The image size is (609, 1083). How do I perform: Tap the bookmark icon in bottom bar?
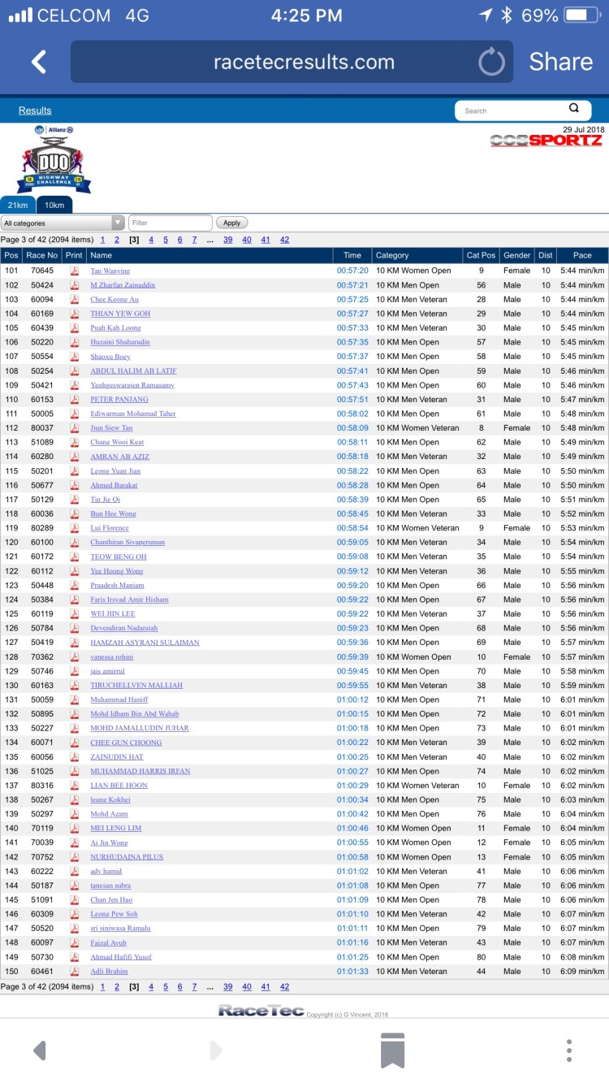pos(392,1050)
